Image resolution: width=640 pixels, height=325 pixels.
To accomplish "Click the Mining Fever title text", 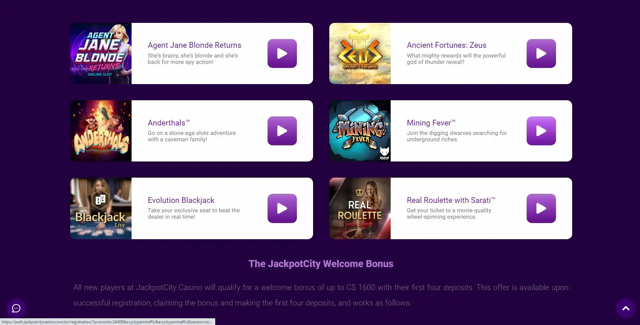I will click(431, 123).
